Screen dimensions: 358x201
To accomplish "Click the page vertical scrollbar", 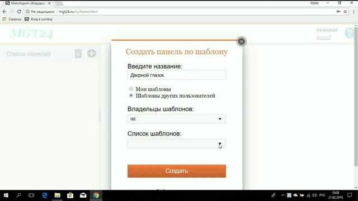I will click(356, 97).
